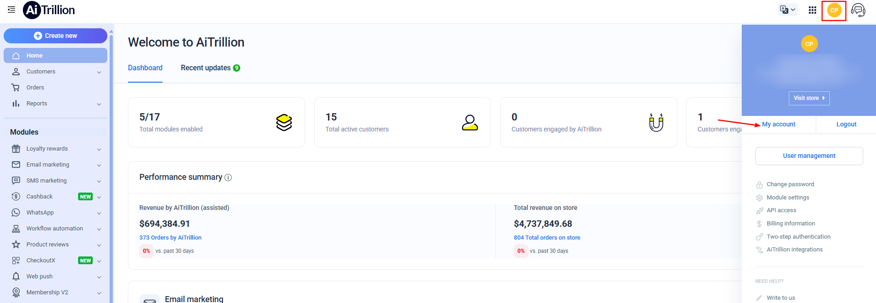Click the CP avatar in profile panel
Screen dimensions: 876x303
(809, 44)
